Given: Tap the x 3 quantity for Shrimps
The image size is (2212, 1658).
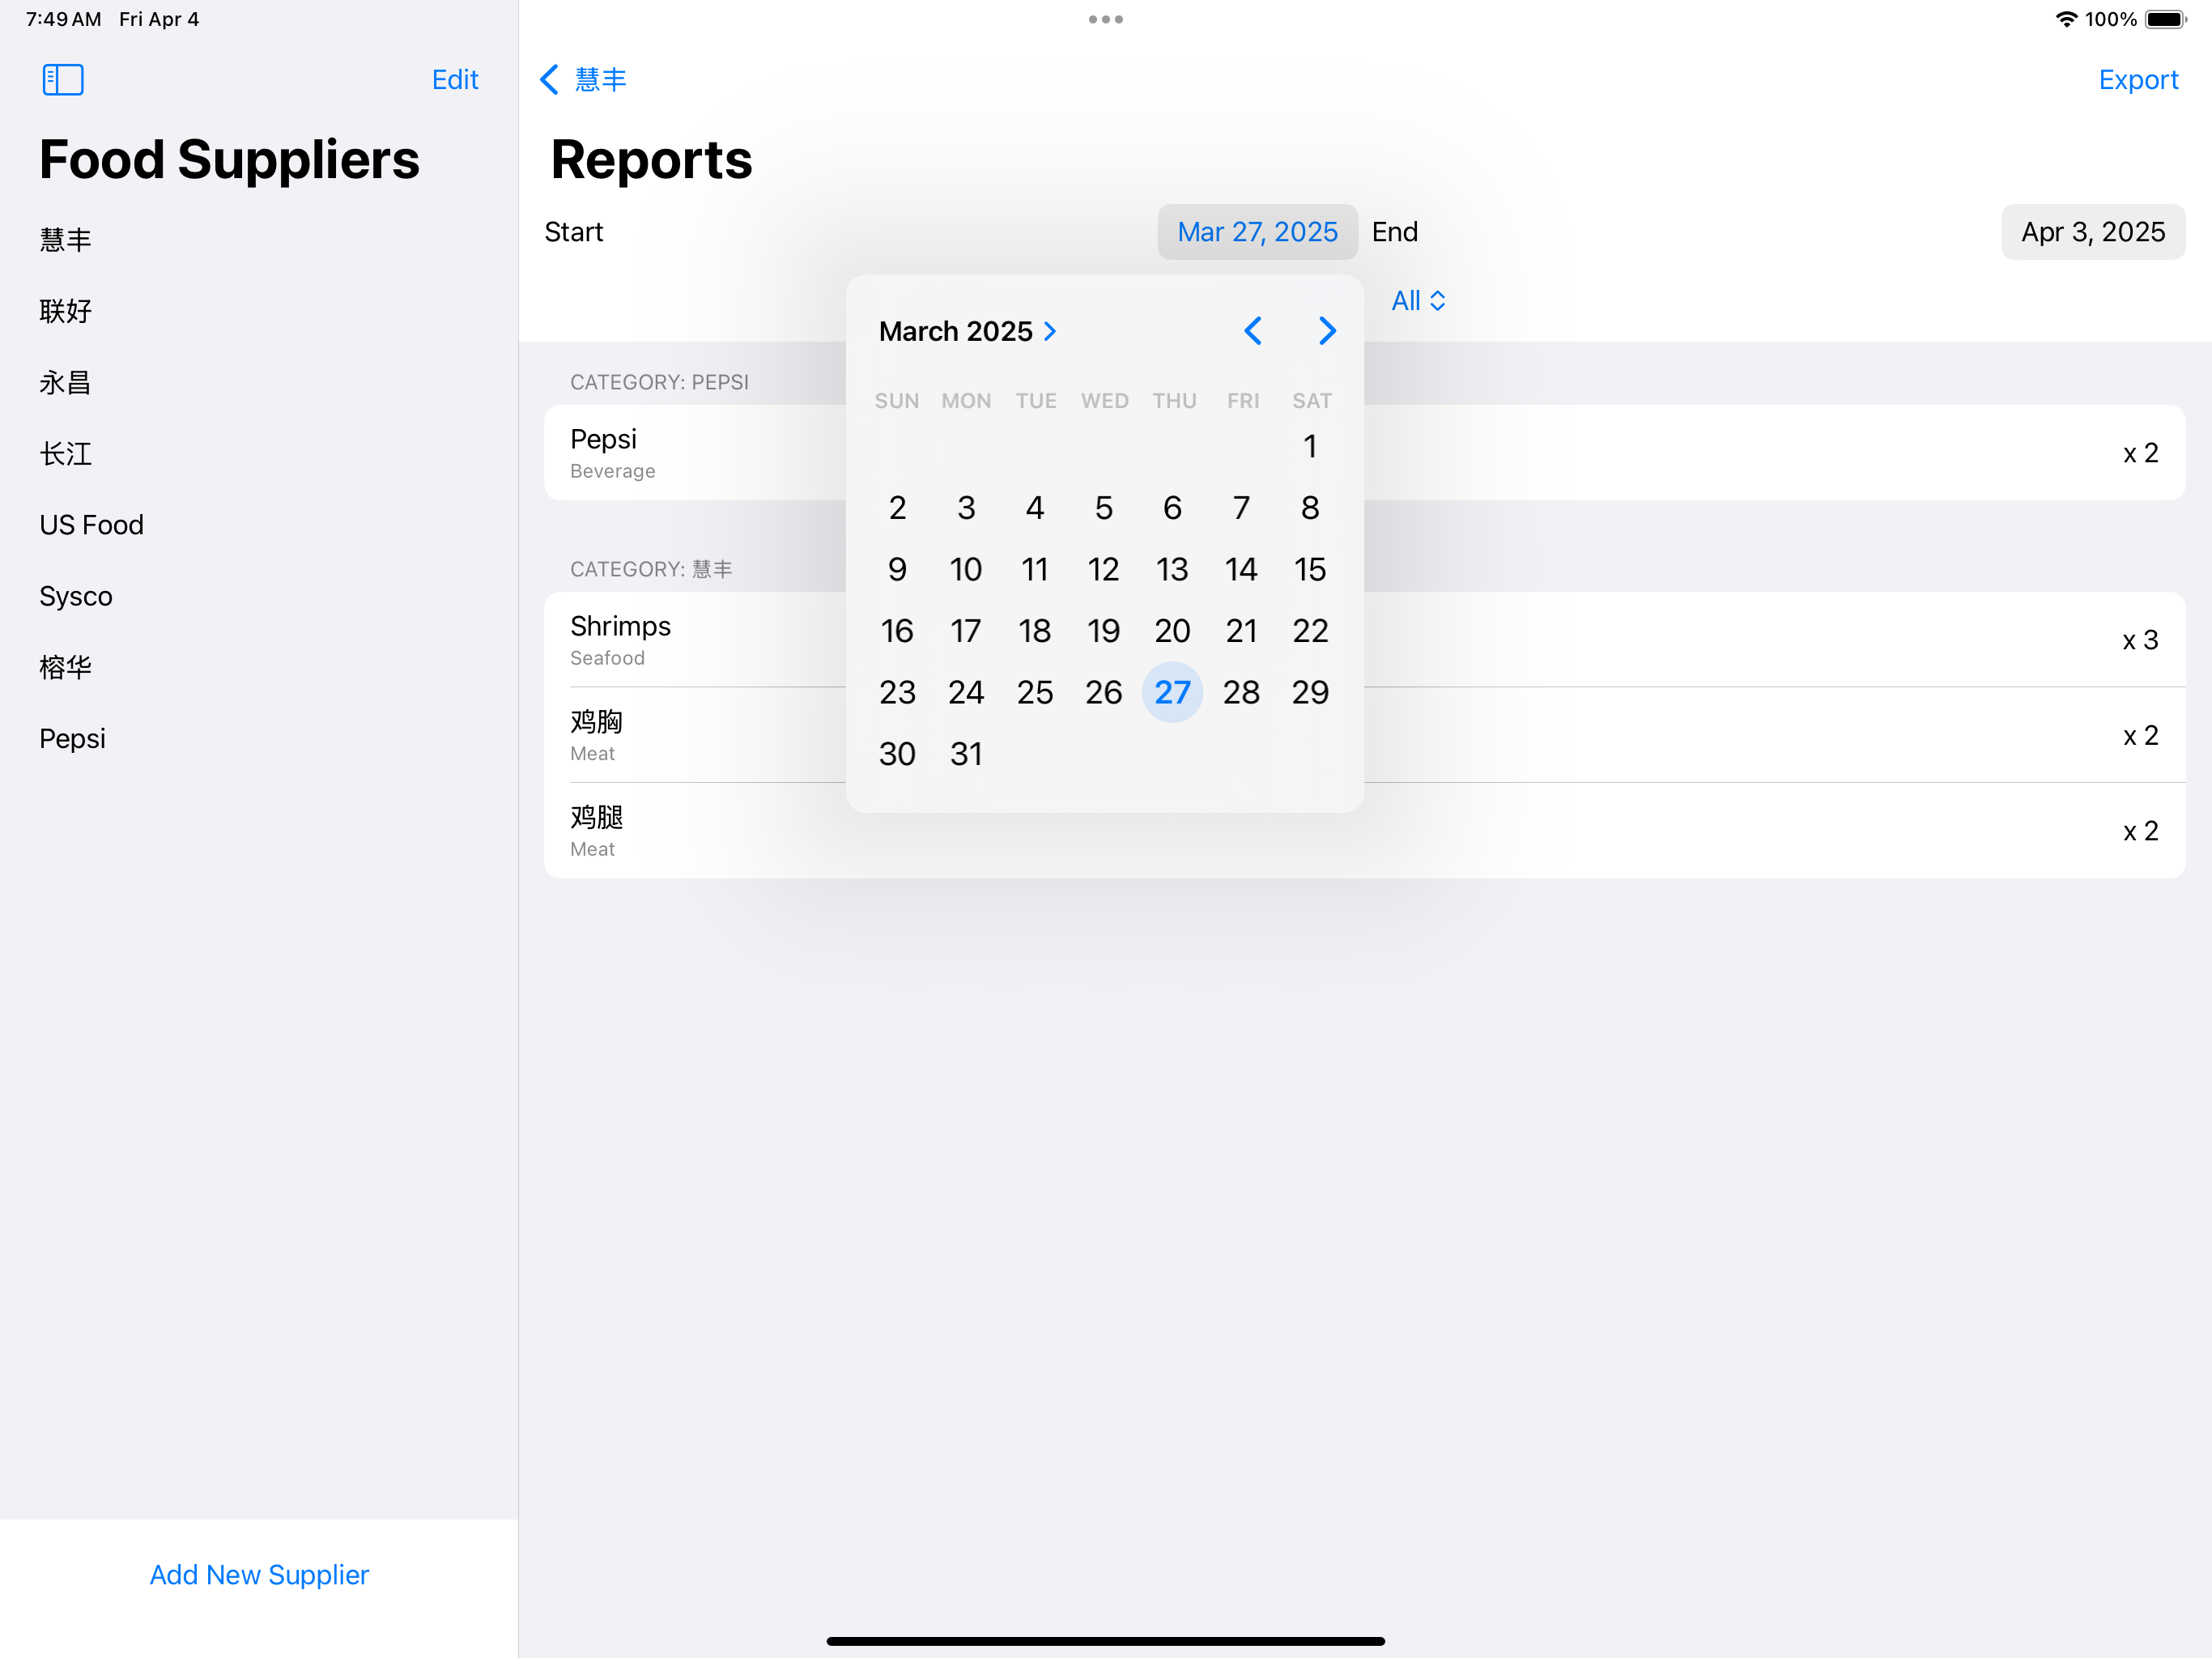Looking at the screenshot, I should click(2140, 640).
